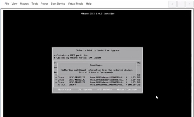Click 'Select a Disk to Install or Upgrade' title

point(98,50)
